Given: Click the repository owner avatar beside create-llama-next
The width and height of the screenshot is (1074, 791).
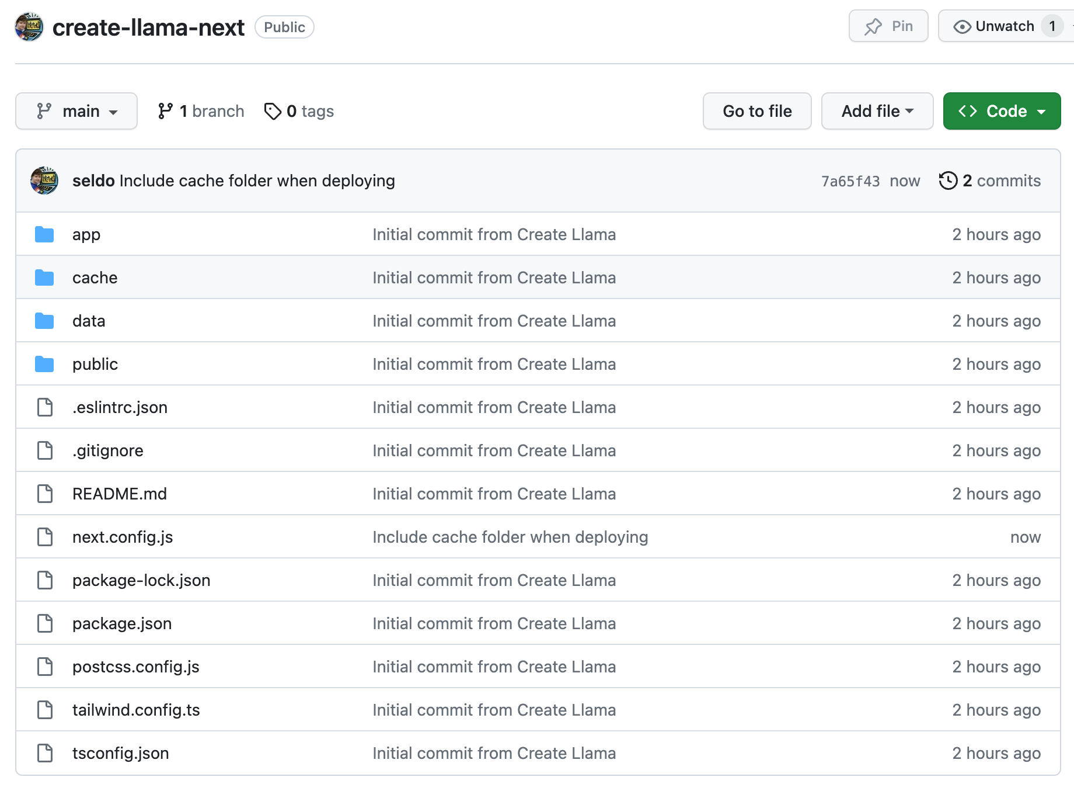Looking at the screenshot, I should (29, 27).
